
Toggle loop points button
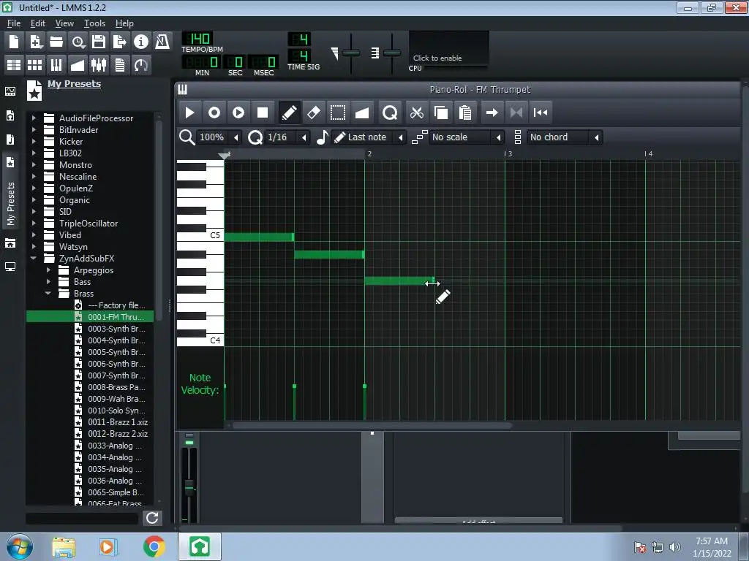(516, 112)
